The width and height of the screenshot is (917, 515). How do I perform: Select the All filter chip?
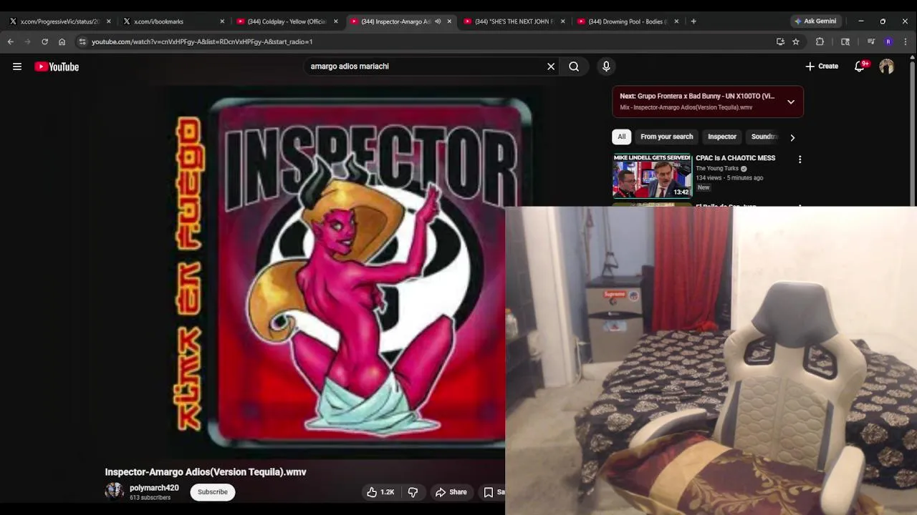tap(621, 137)
